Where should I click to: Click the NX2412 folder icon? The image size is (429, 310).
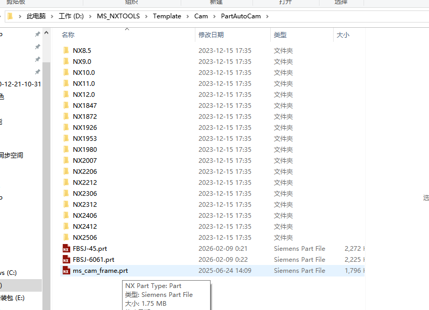click(66, 226)
